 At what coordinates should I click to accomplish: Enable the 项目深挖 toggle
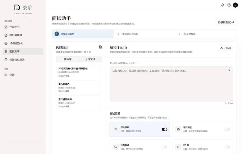click(227, 129)
